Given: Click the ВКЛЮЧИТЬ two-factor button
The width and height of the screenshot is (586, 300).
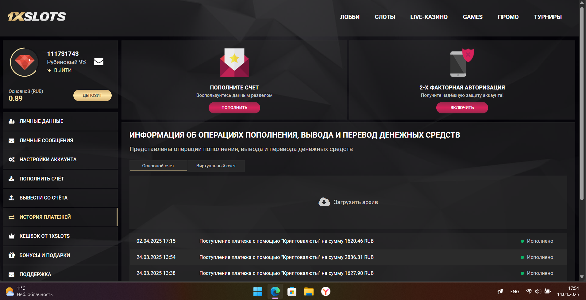Looking at the screenshot, I should (x=462, y=108).
